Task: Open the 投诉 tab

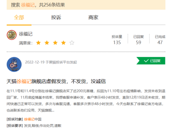Action: [x=56, y=17]
